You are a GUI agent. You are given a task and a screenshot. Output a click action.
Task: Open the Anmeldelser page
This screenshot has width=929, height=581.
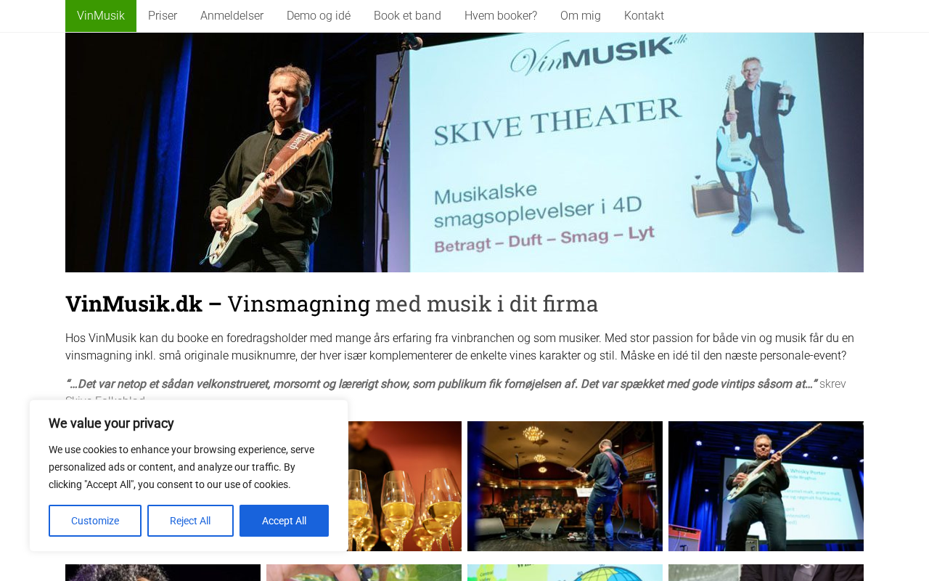232,16
